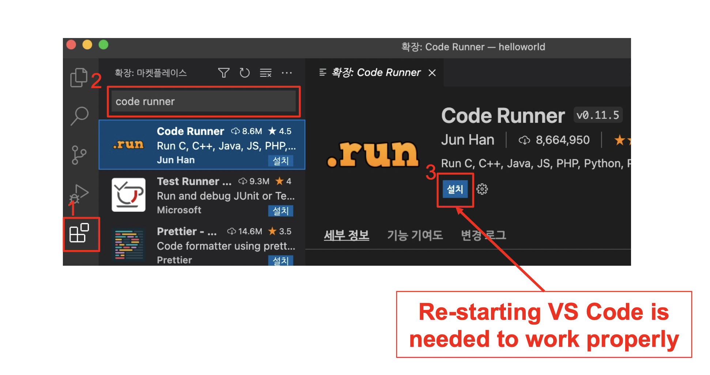
Task: Click the Code Runner 4.5 star rating
Action: 280,131
